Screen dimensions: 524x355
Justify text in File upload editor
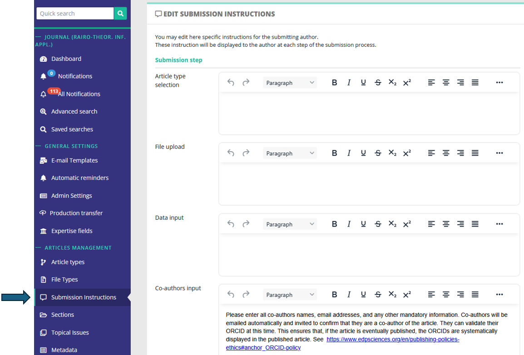point(475,153)
